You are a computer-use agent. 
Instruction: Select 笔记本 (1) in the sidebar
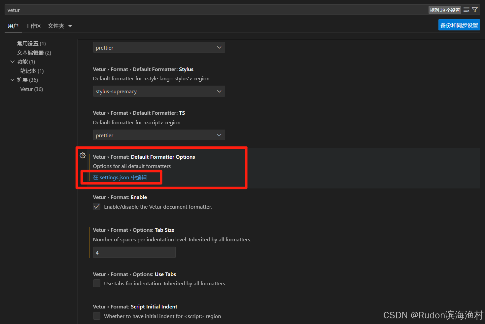click(x=32, y=71)
